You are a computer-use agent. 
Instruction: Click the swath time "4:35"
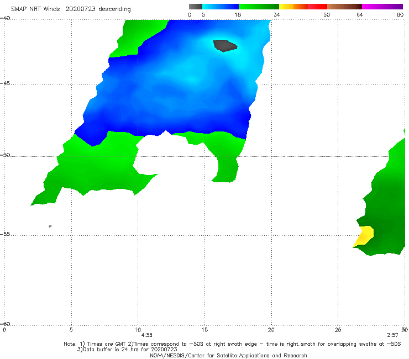point(147,335)
